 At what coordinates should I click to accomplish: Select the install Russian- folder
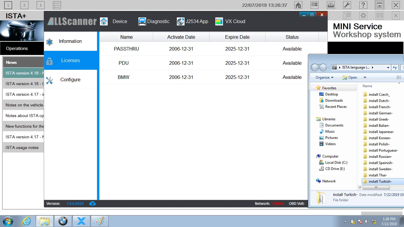tap(380, 157)
